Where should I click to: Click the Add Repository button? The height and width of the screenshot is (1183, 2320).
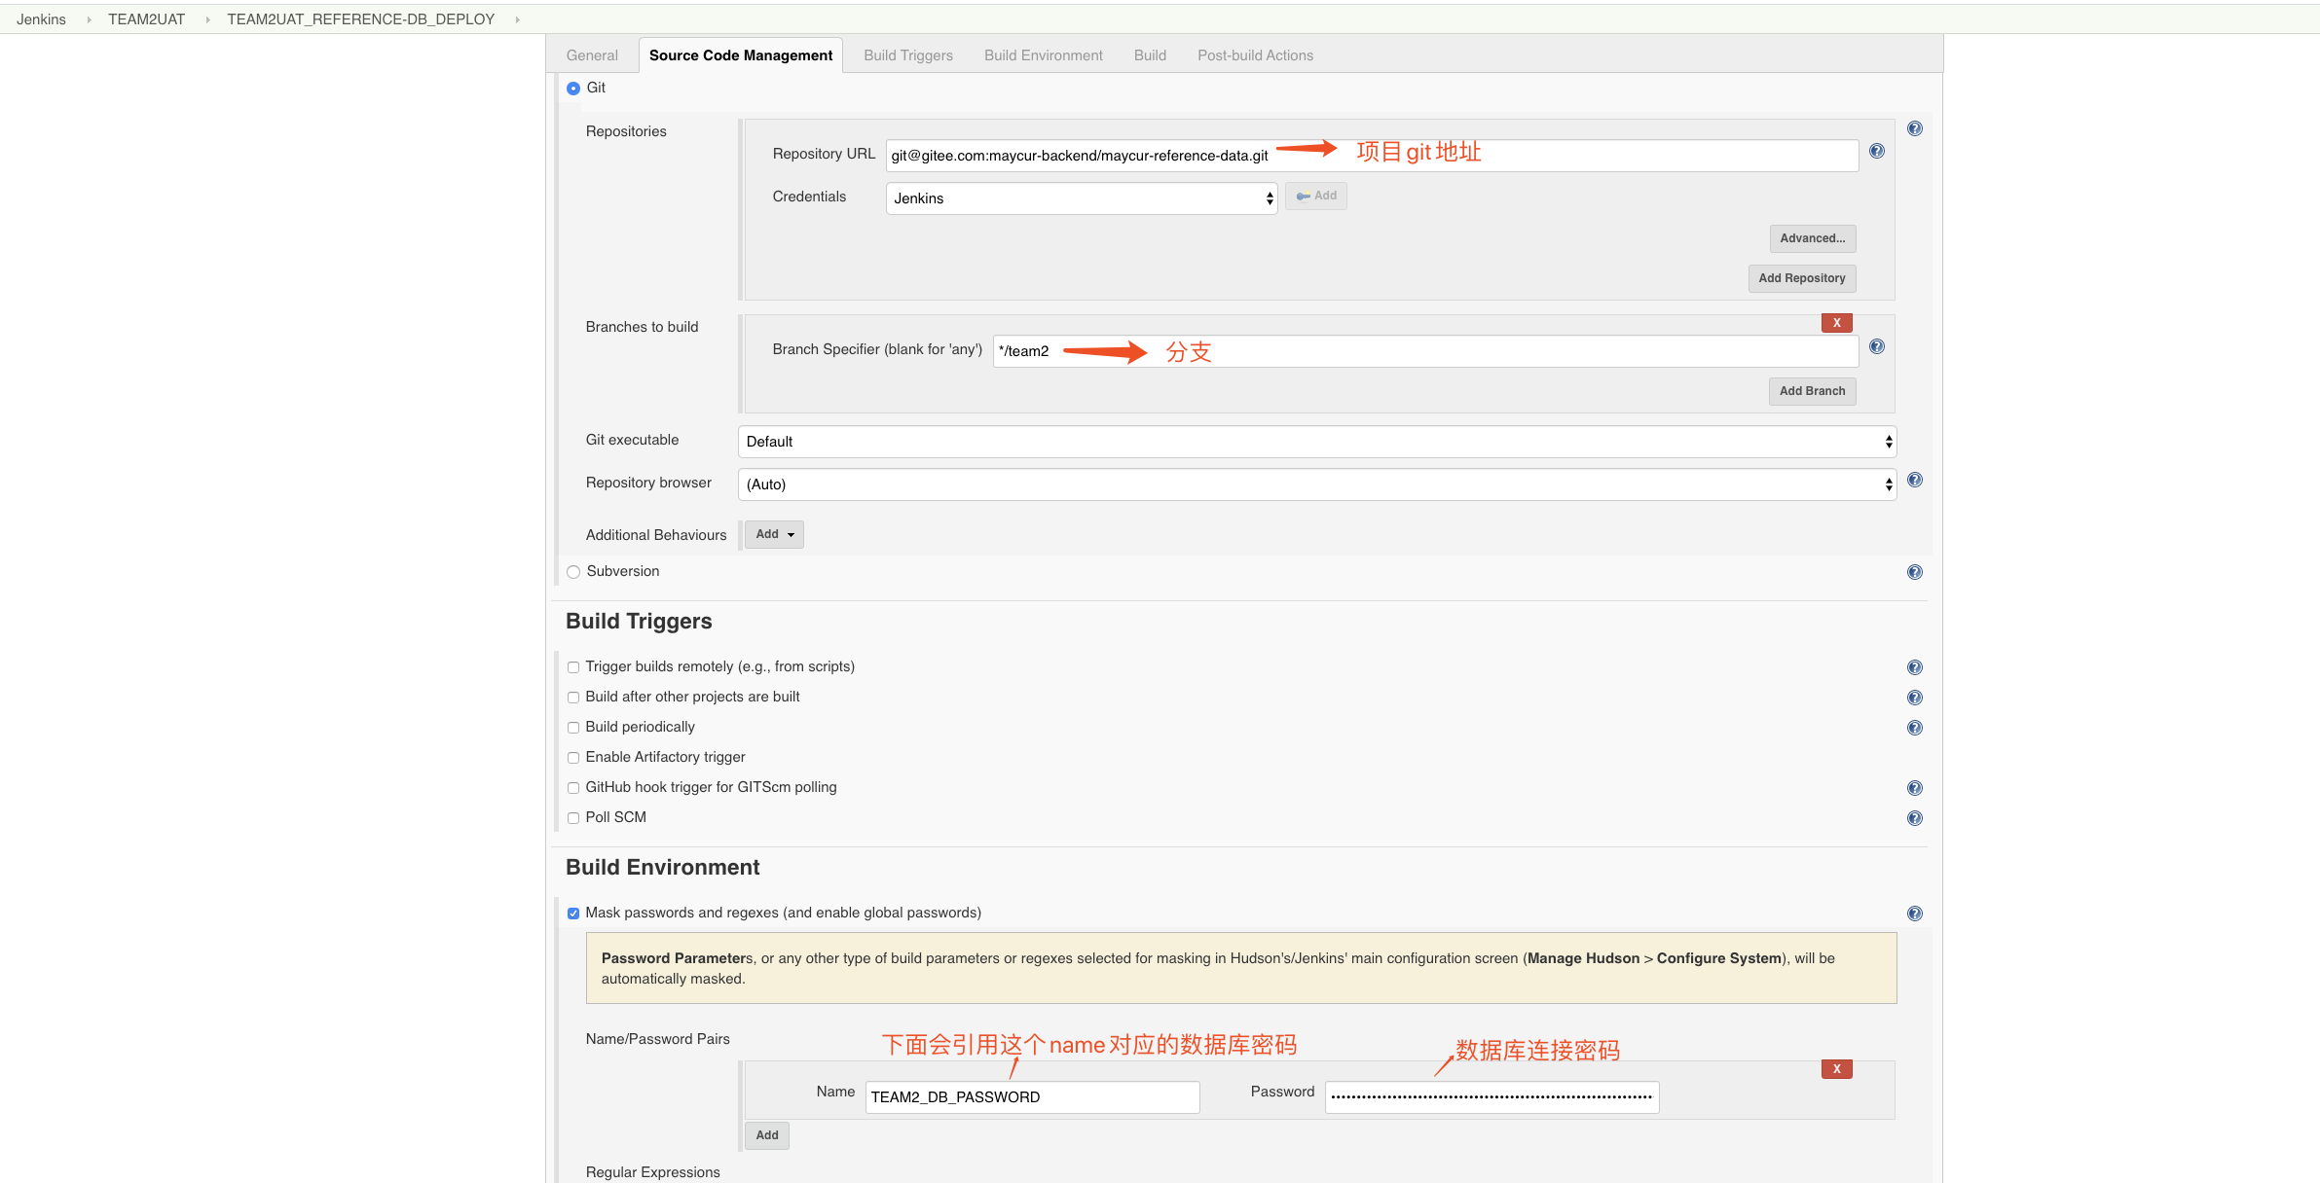[1801, 278]
